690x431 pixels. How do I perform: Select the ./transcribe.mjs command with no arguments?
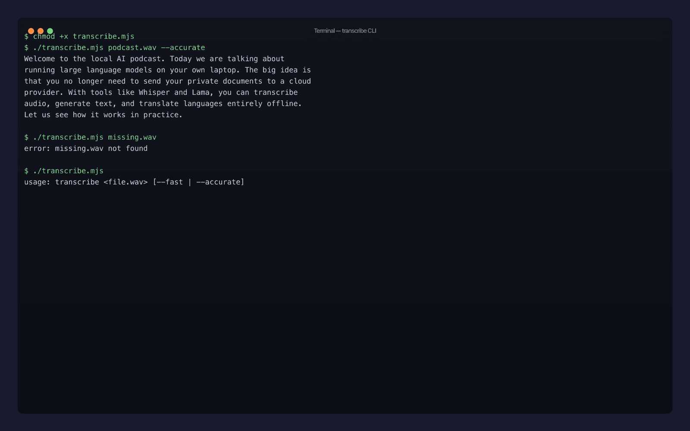pos(68,171)
